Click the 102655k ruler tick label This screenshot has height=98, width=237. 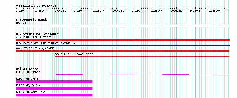(x=215, y=11)
